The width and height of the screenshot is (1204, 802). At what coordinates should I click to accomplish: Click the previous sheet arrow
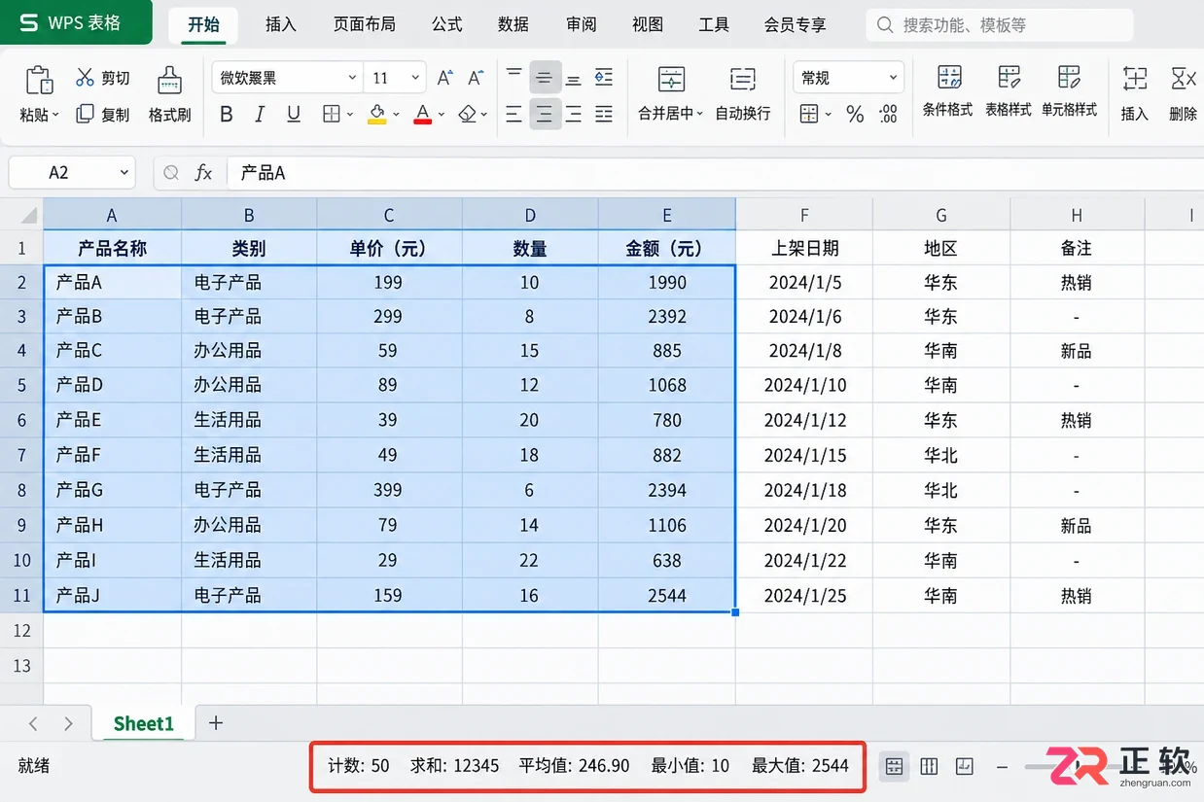pyautogui.click(x=34, y=723)
